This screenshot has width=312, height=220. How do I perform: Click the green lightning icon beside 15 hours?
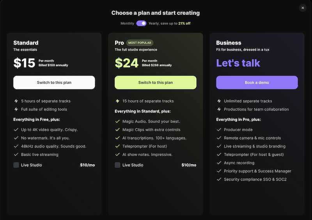click(x=118, y=101)
